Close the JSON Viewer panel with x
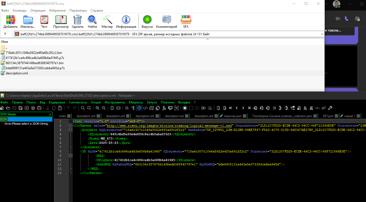This screenshot has width=366, height=202. click(x=50, y=114)
